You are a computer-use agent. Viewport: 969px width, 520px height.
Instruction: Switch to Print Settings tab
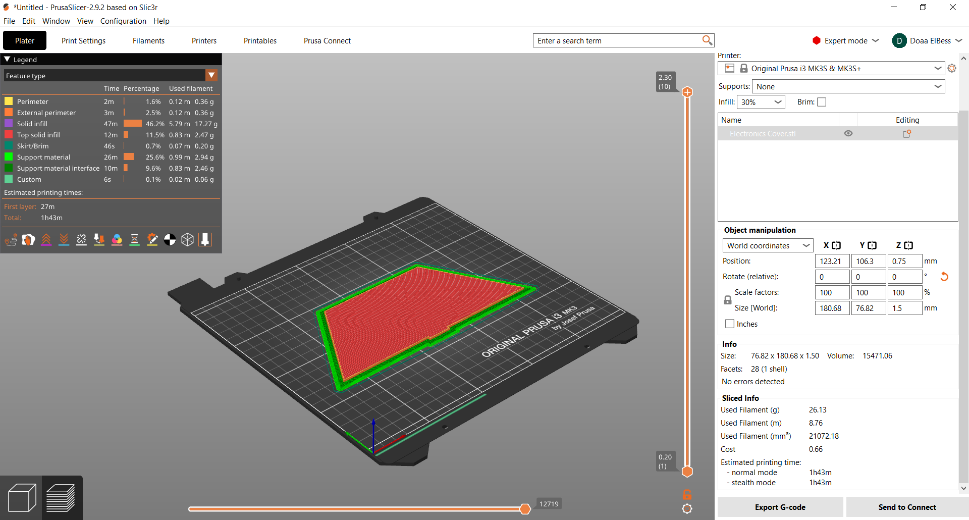pyautogui.click(x=83, y=40)
